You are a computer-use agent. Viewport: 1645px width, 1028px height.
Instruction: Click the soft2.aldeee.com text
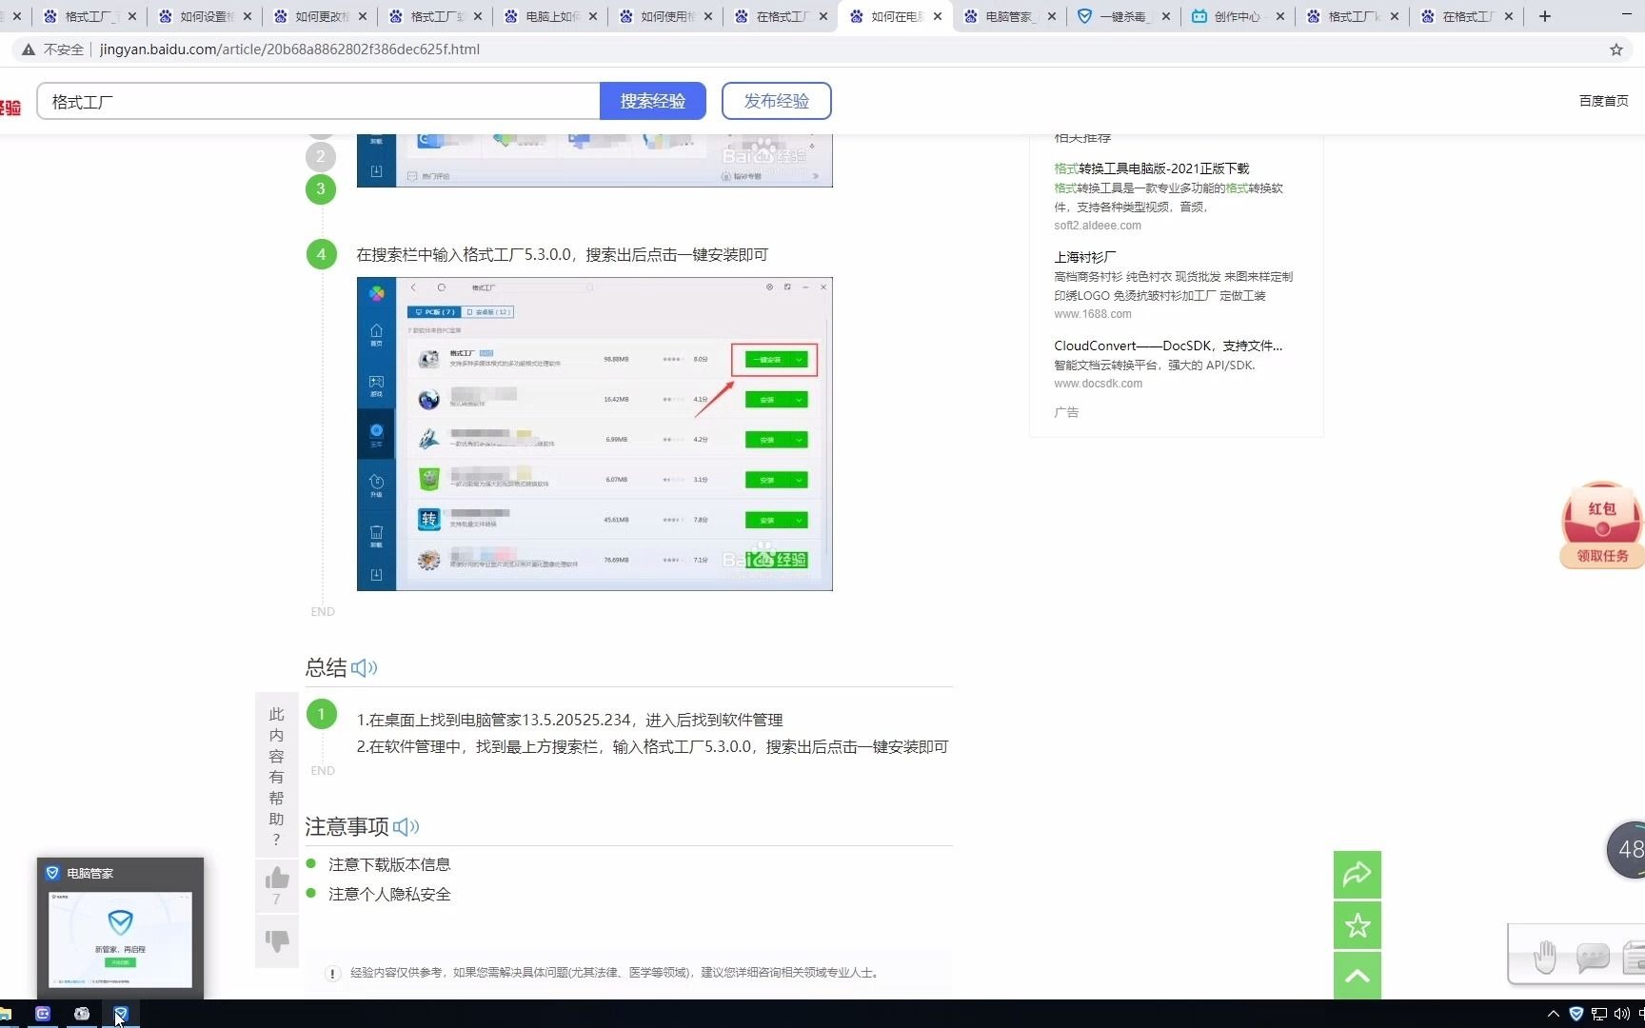(1098, 226)
